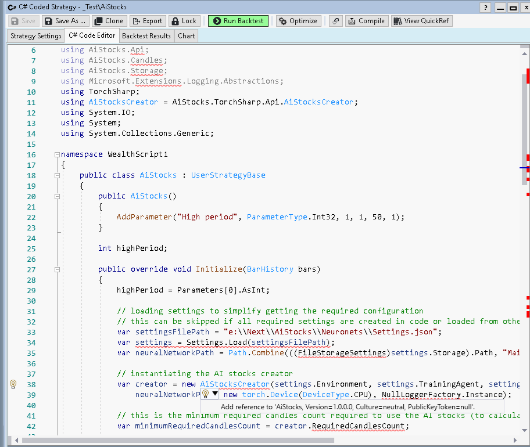Clone the current strategy
The height and width of the screenshot is (447, 530).
pyautogui.click(x=109, y=21)
